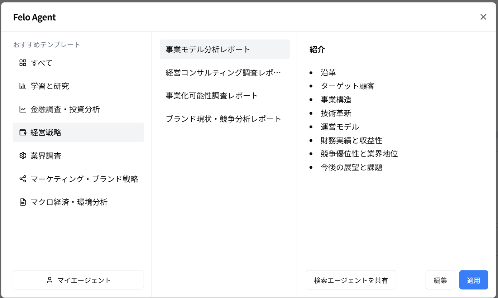
Task: Click the 検索エージェントを共有 button
Action: tap(351, 280)
